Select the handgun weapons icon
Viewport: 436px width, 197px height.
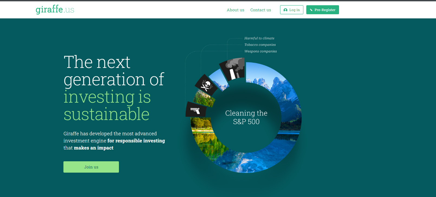pyautogui.click(x=195, y=110)
